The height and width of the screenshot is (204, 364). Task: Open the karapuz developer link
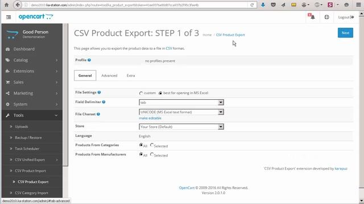[341, 169]
